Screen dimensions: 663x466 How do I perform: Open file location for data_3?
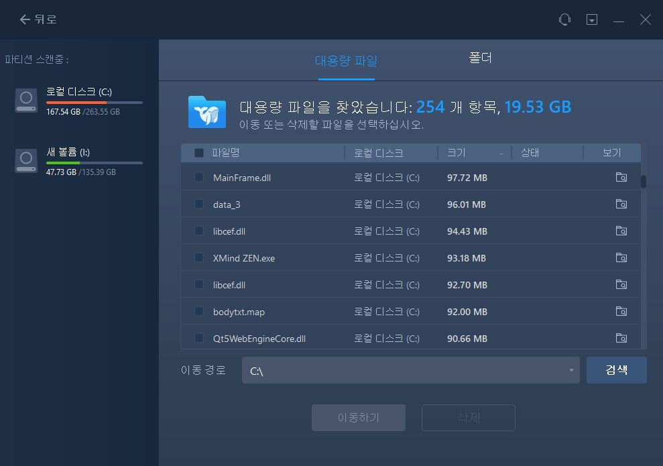pos(621,204)
